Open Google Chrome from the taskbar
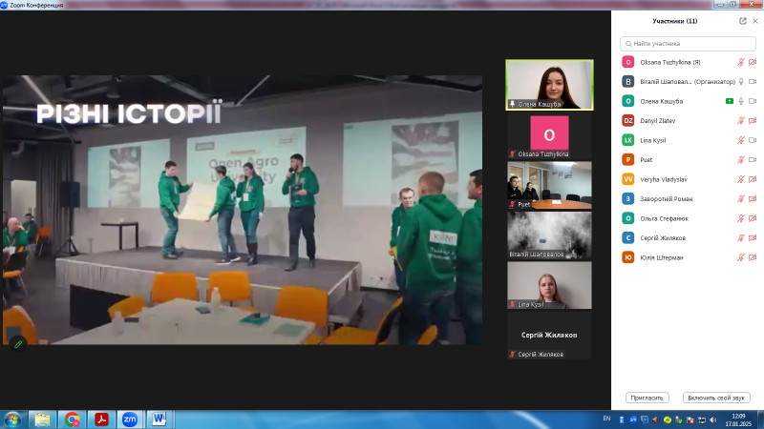Viewport: 764px width, 429px height. click(72, 419)
